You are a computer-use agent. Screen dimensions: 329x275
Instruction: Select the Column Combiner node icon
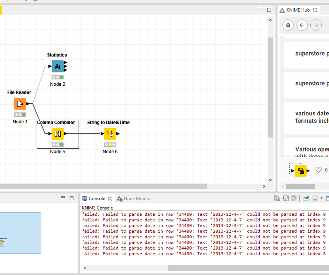(x=58, y=134)
